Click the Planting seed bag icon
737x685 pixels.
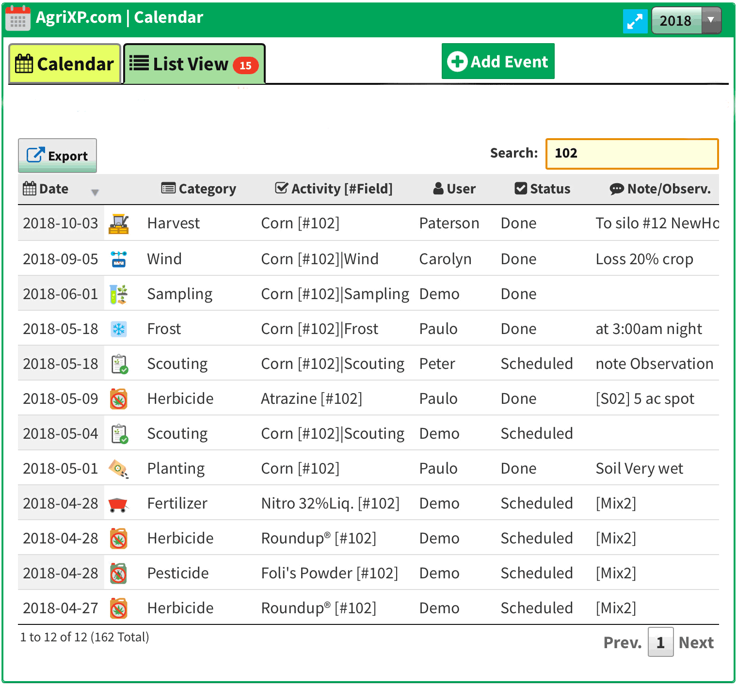point(119,469)
